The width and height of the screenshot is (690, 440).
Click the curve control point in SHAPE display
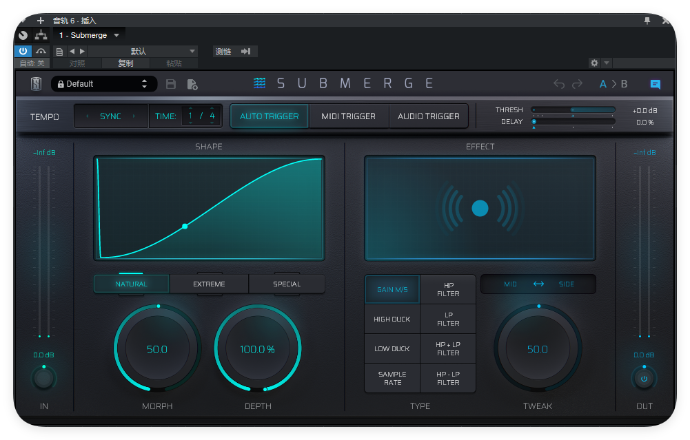[185, 227]
